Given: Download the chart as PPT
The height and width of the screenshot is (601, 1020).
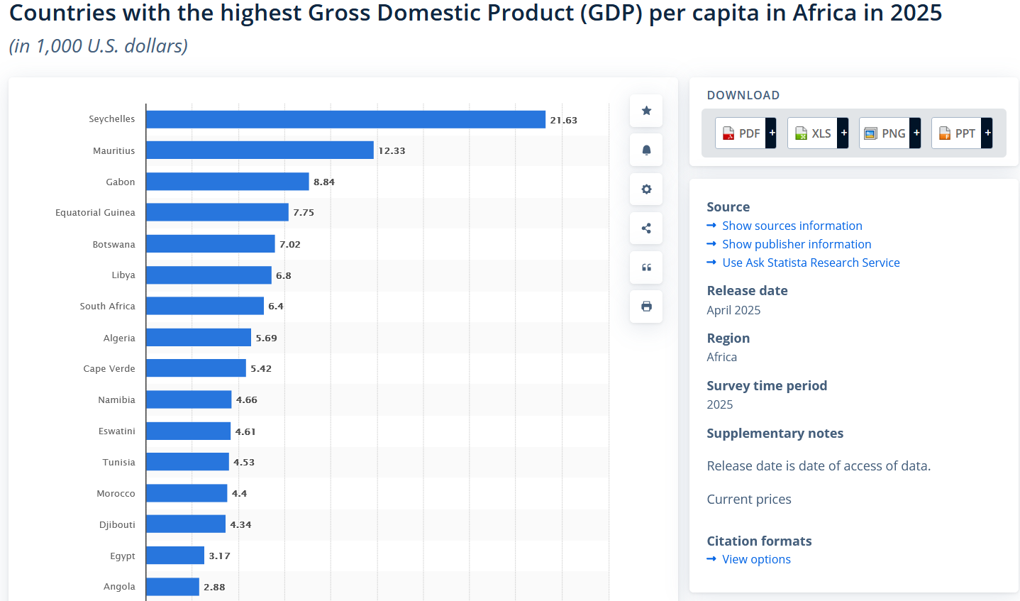Looking at the screenshot, I should pos(957,133).
